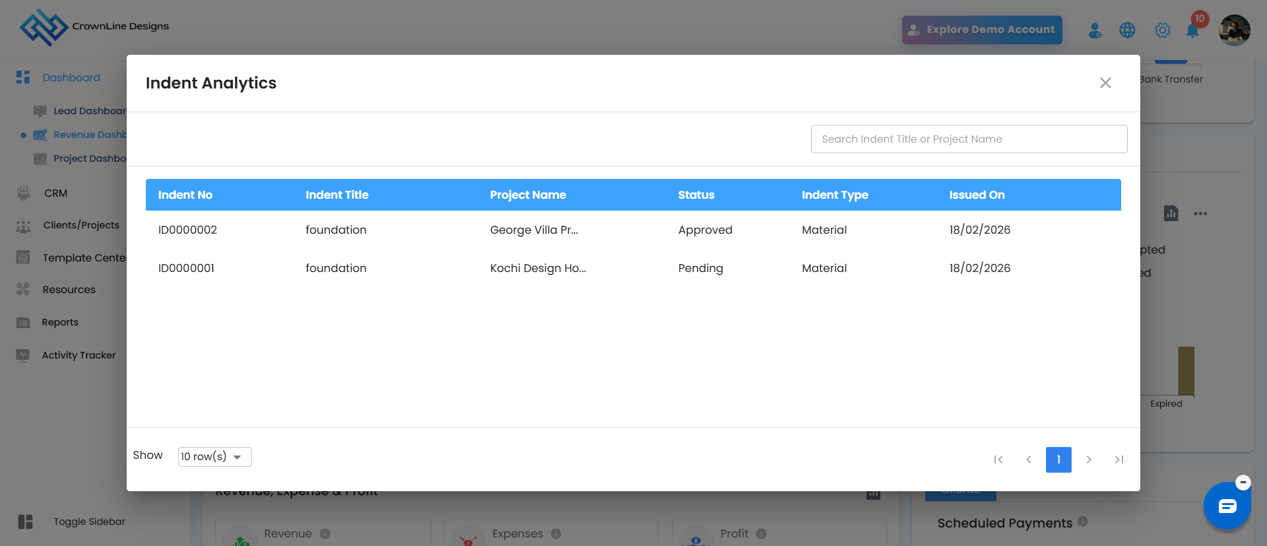Open the Activity Tracker menu item
The width and height of the screenshot is (1267, 546).
pyautogui.click(x=79, y=355)
